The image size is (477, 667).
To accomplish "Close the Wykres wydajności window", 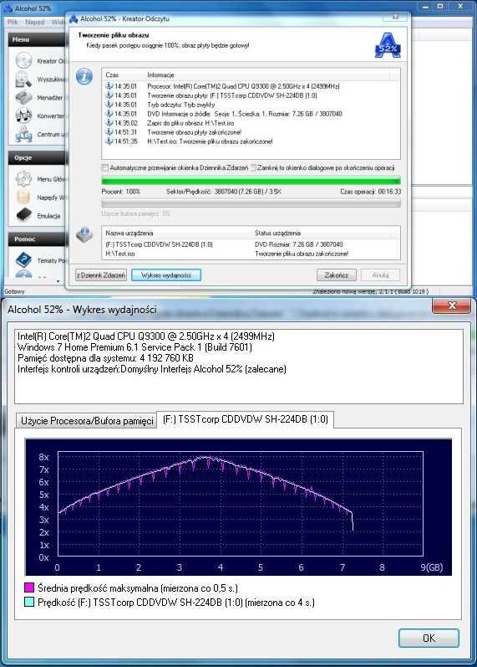I will tap(452, 305).
